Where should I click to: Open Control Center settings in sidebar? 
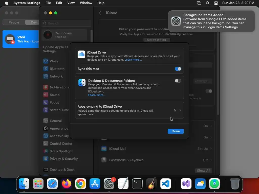click(58, 144)
